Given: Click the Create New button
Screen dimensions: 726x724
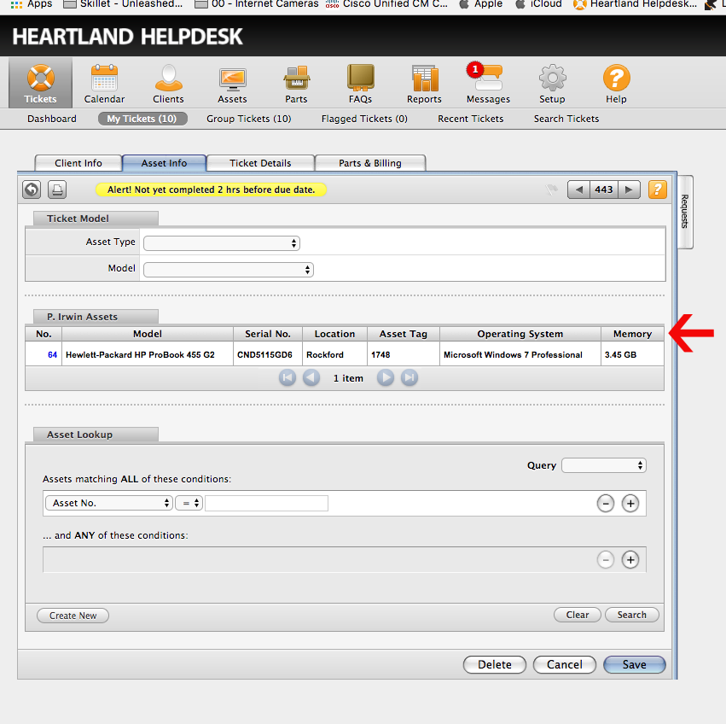Looking at the screenshot, I should [73, 616].
